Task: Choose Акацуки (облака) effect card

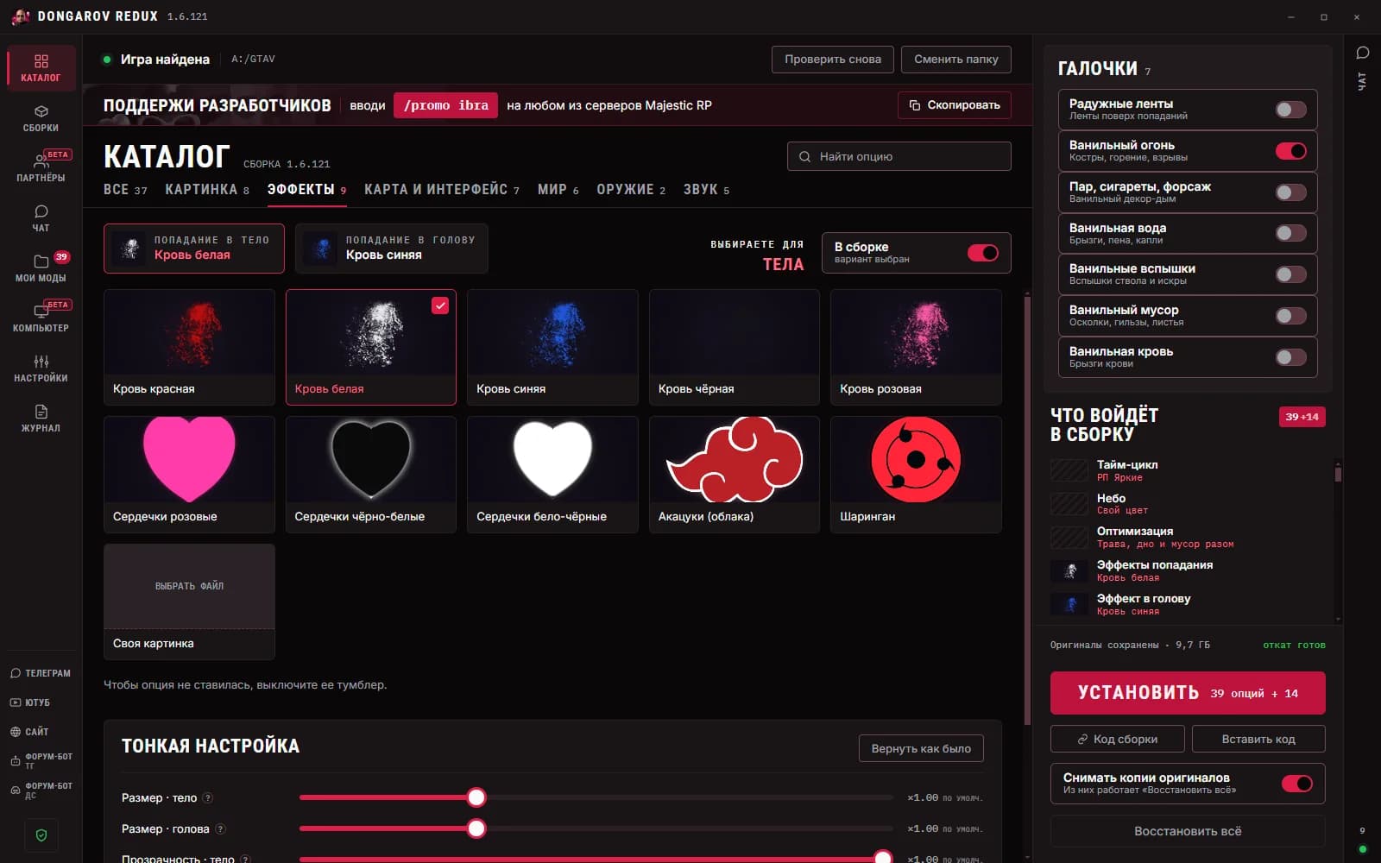Action: pos(734,474)
